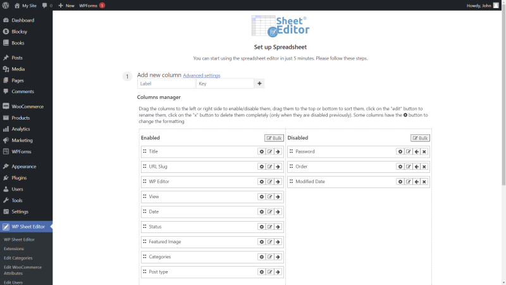The image size is (506, 285).
Task: Click the View column label text
Action: [x=154, y=197]
